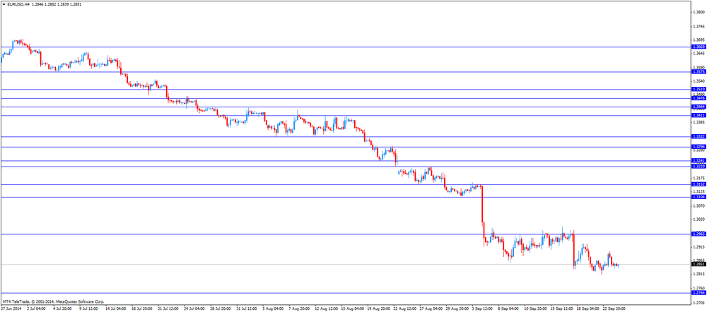Select the 1.2965 horizontal level label
Screen dimensions: 707x312
coord(699,234)
